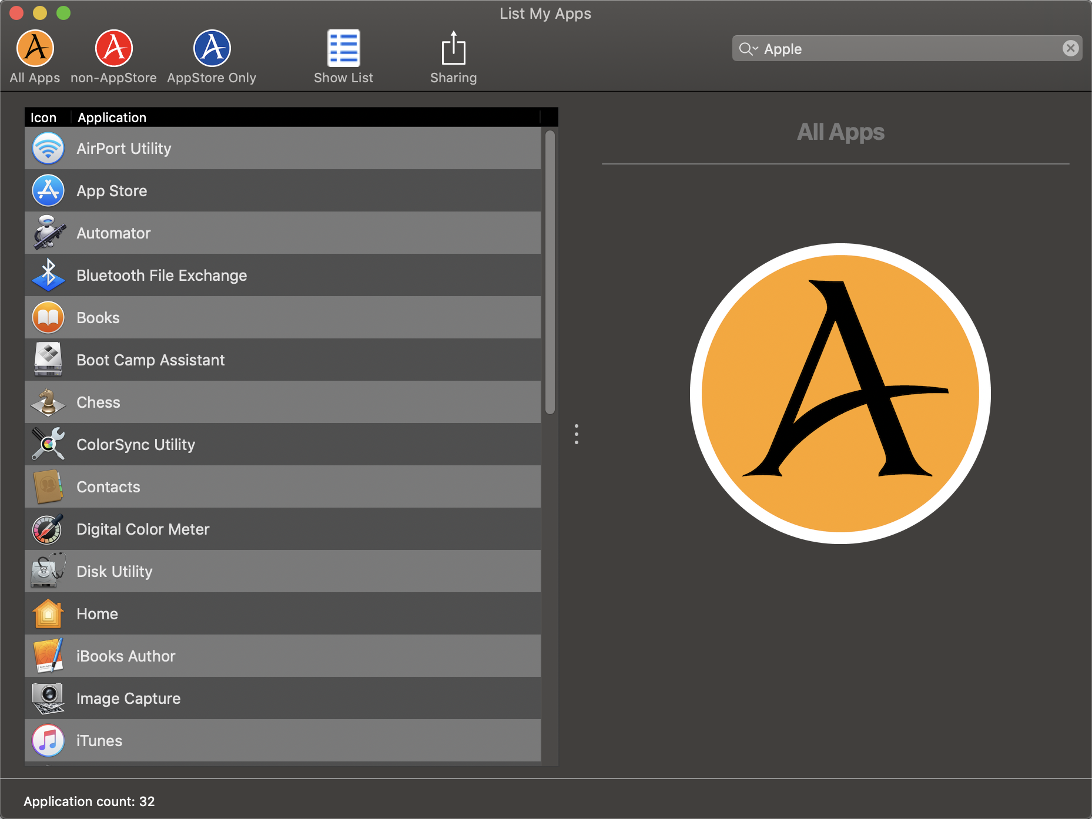Select the Disk Utility row text
The image size is (1092, 819).
tap(115, 572)
